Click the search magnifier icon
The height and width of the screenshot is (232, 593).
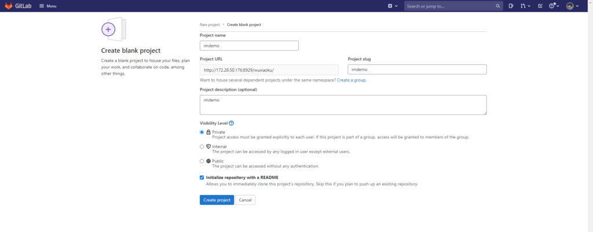tap(498, 6)
